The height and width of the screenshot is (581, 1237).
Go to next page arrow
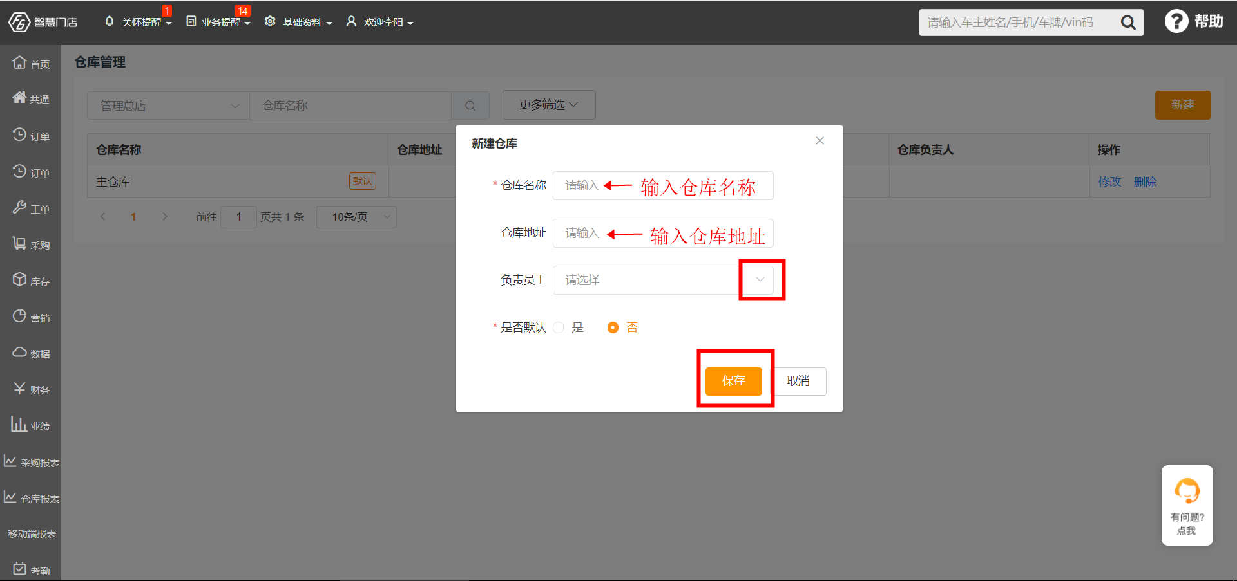pyautogui.click(x=165, y=217)
